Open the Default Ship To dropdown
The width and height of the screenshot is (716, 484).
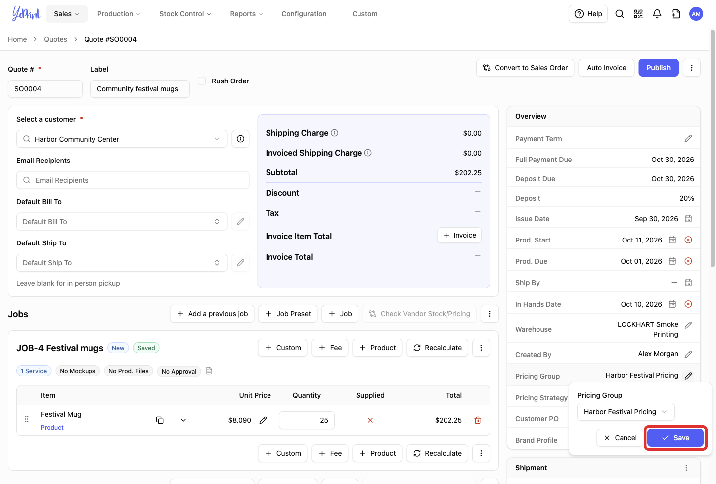pyautogui.click(x=122, y=263)
